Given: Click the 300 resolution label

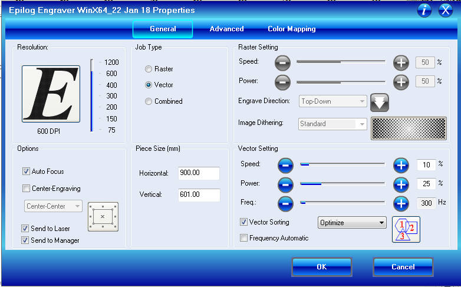Looking at the screenshot, I should click(111, 96).
